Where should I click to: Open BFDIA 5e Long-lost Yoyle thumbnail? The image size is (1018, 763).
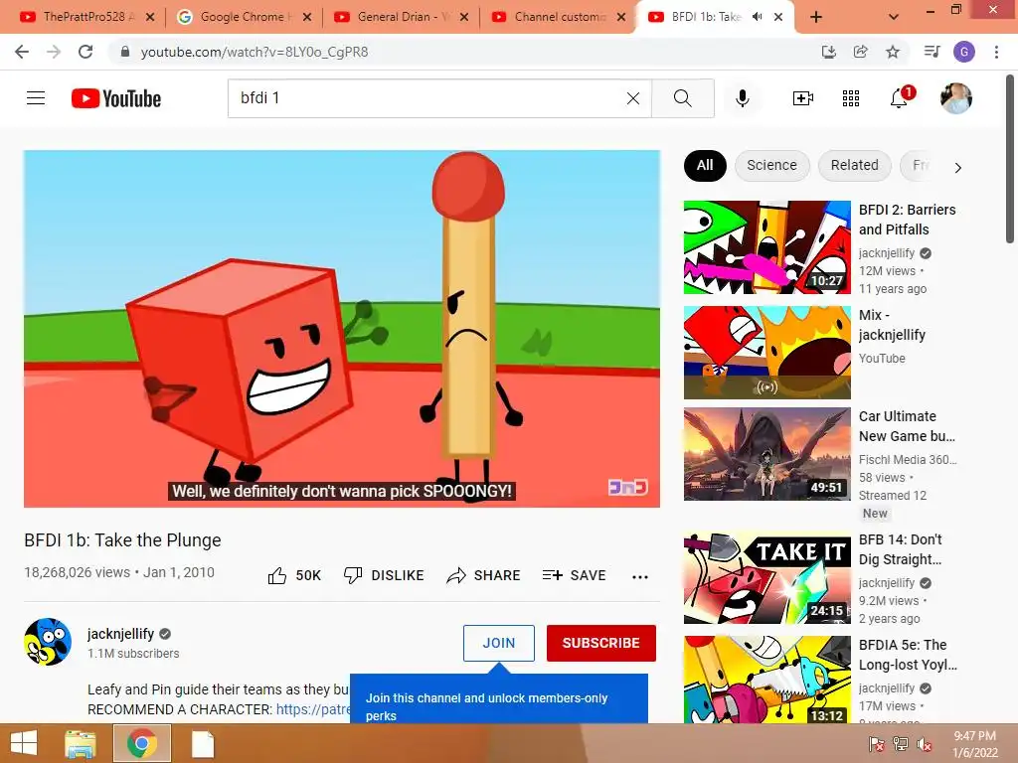point(766,680)
